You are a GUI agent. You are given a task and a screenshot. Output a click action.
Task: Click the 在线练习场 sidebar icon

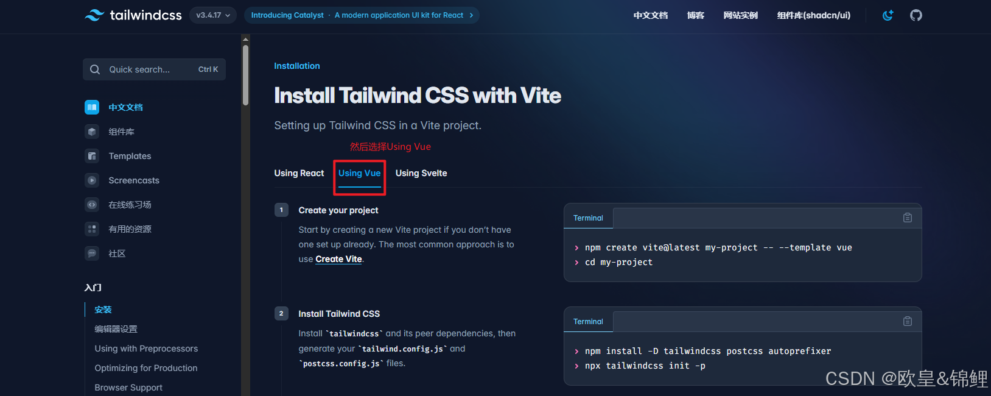(x=92, y=205)
